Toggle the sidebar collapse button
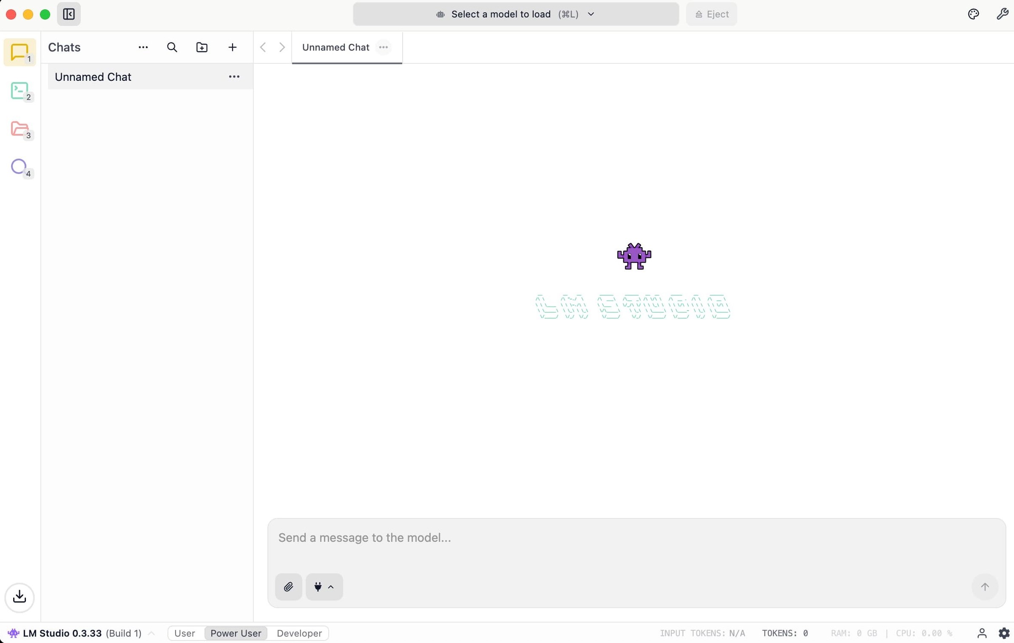This screenshot has height=643, width=1014. (x=69, y=14)
